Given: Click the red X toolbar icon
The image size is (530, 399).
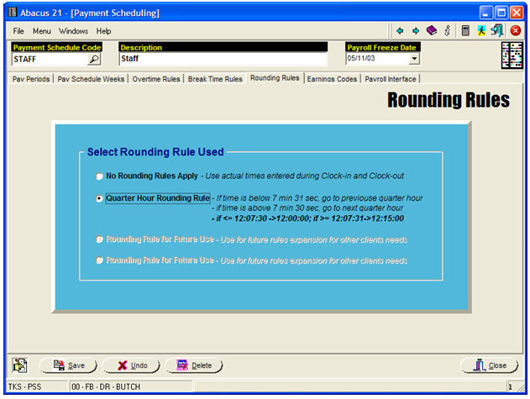Looking at the screenshot, I should click(x=515, y=31).
